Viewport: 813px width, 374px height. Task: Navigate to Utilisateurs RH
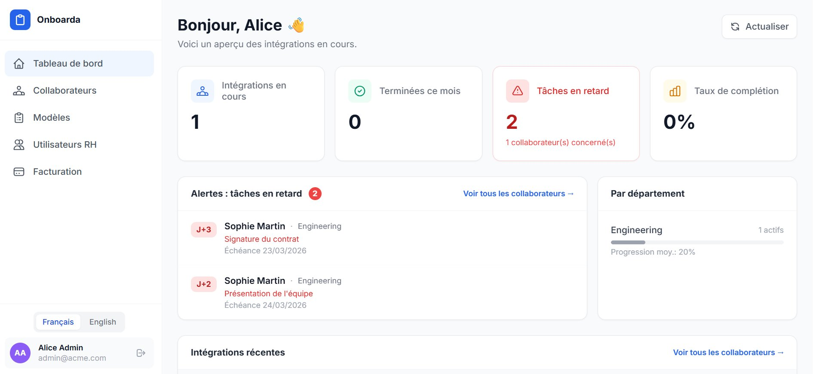coord(79,145)
